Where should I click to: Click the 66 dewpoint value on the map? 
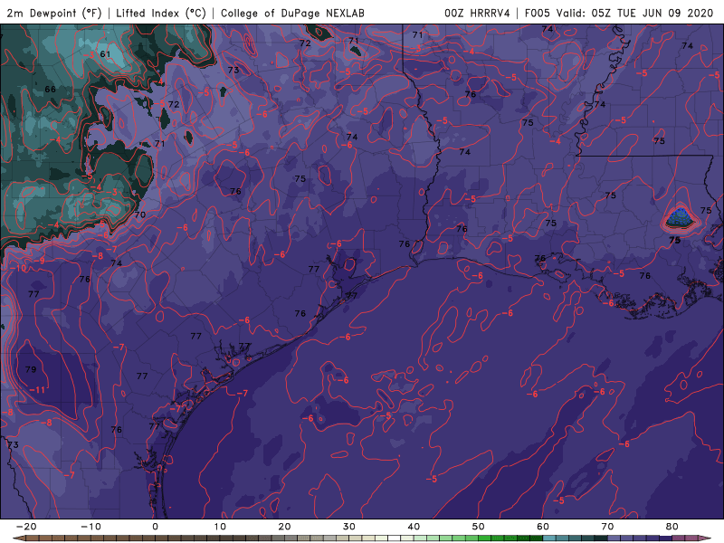50,89
